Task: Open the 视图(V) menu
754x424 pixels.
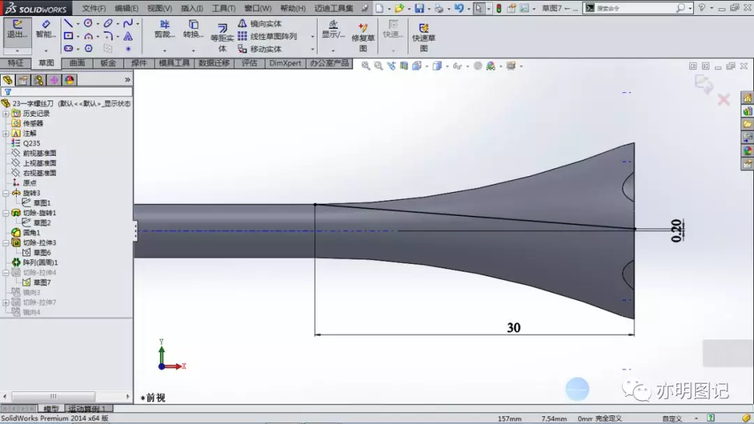Action: pos(159,8)
